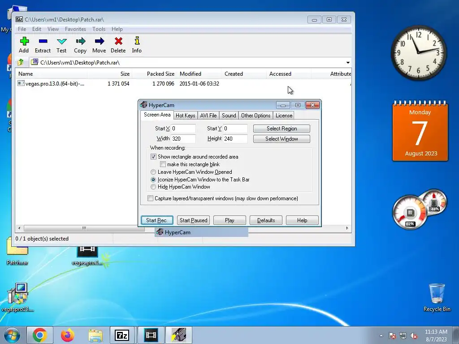Click the Width input field
Screen dimensions: 459x344
pos(183,139)
